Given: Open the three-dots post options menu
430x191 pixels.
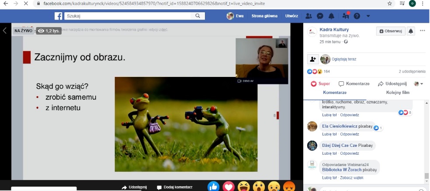Looking at the screenshot, I should click(423, 31).
